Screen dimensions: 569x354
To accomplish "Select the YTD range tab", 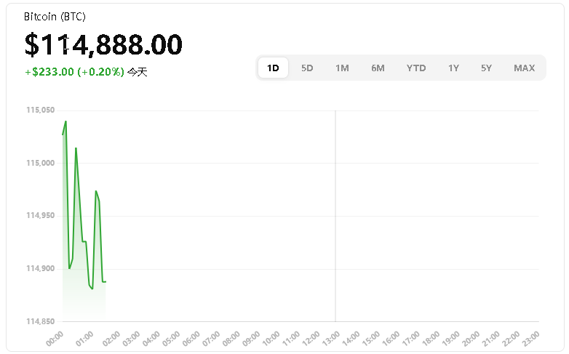I will coord(416,68).
